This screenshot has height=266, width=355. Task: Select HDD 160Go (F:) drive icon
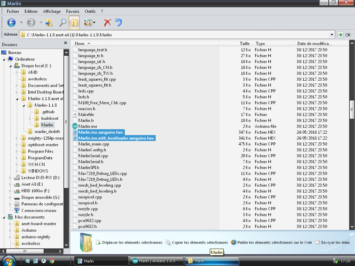click(17, 191)
